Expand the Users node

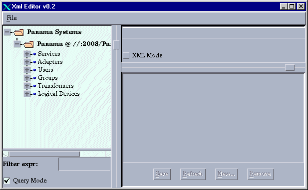27,70
